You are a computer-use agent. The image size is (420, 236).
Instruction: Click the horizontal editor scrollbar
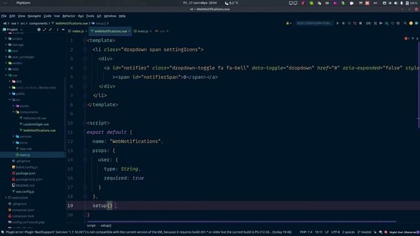pyautogui.click(x=241, y=222)
